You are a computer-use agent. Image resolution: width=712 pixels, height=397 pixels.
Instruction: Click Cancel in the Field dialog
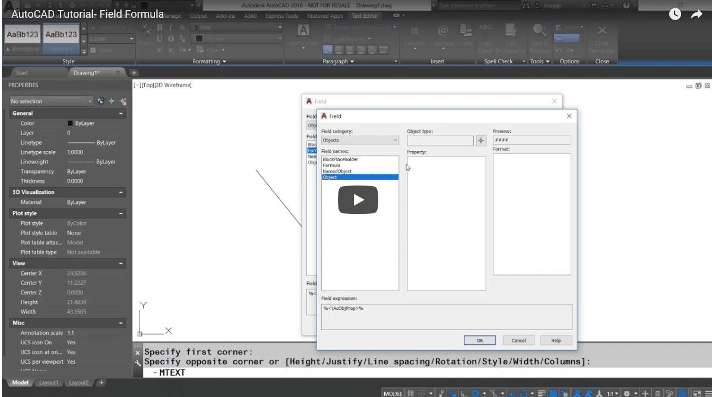point(518,340)
